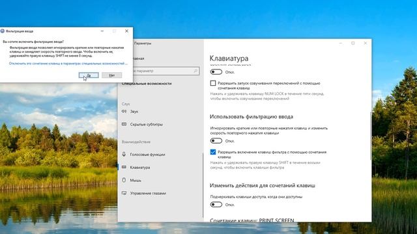Screen dimensions: 417x234
Task: Click the eye control icon in sidebar
Action: [124, 193]
